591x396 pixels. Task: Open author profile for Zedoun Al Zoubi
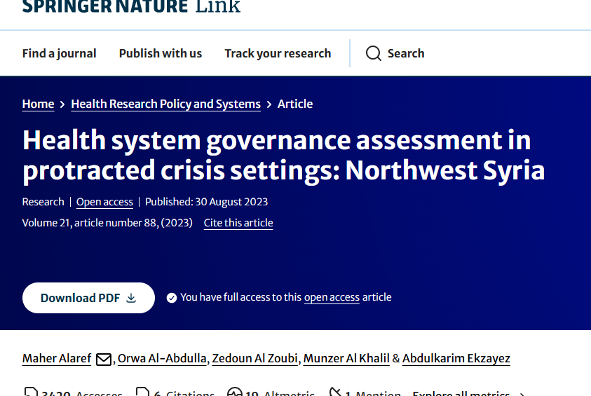click(x=255, y=358)
